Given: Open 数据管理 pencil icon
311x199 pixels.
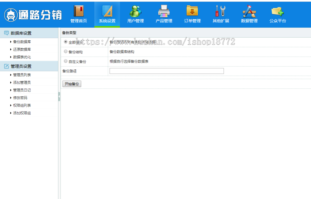Looking at the screenshot, I should [249, 11].
